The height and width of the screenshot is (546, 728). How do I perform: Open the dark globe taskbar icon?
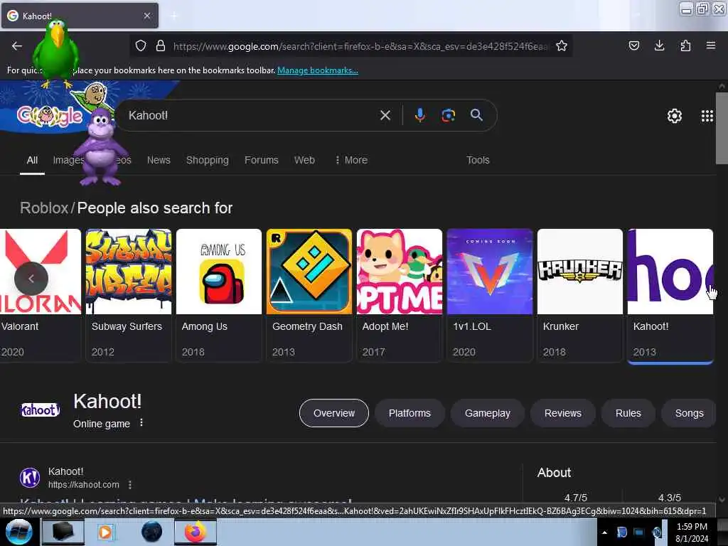click(x=152, y=532)
